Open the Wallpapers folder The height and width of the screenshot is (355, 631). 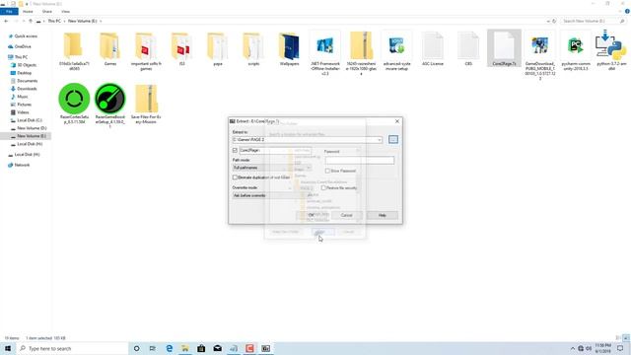(289, 49)
